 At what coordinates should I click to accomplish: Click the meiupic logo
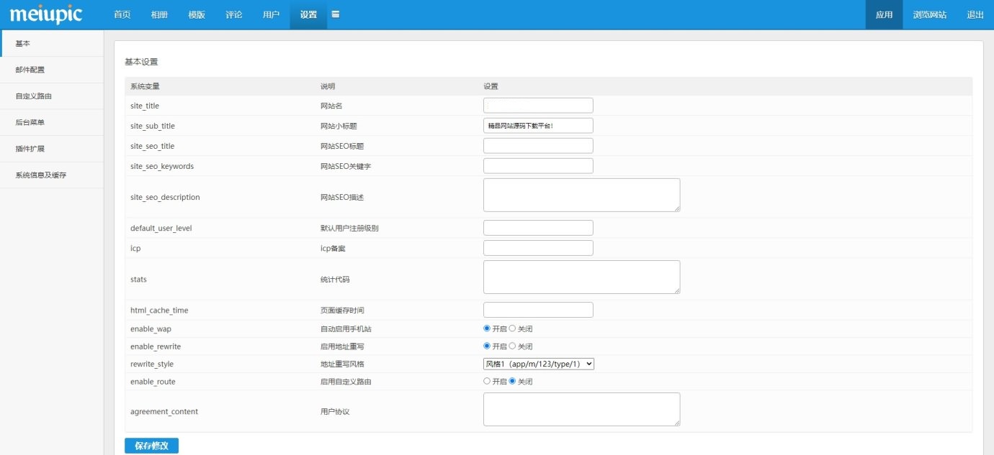47,14
